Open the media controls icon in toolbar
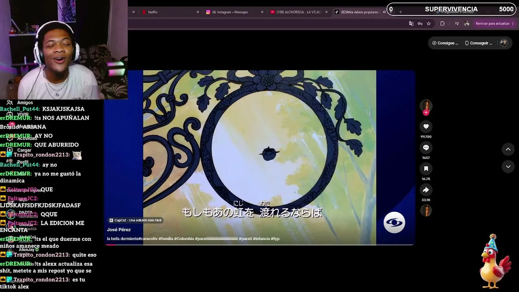Image resolution: width=519 pixels, height=292 pixels. (x=457, y=24)
